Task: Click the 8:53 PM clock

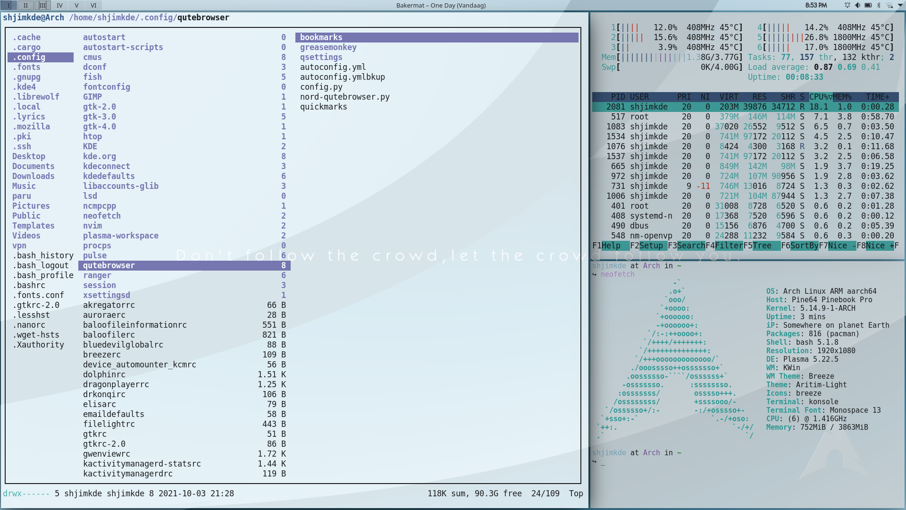Action: coord(816,5)
